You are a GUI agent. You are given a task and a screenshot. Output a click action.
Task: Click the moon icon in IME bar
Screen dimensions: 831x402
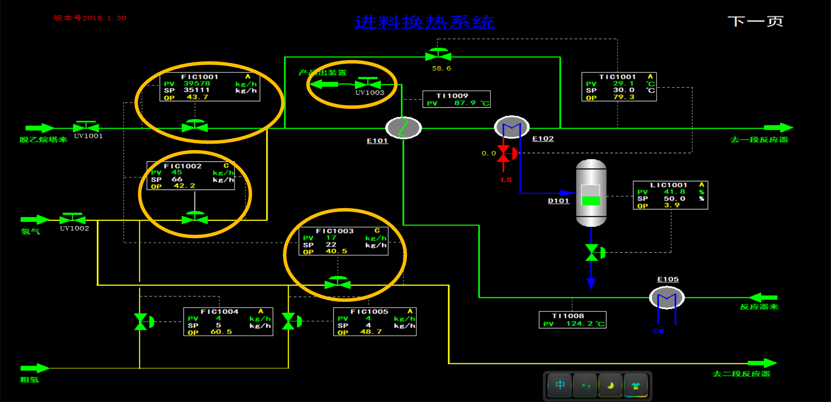[610, 385]
